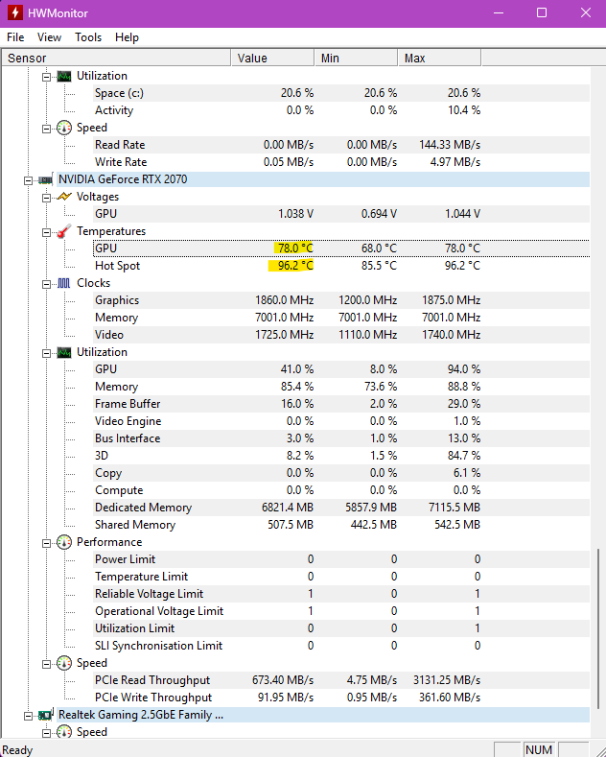
Task: Collapse the Voltages section
Action: click(x=46, y=198)
